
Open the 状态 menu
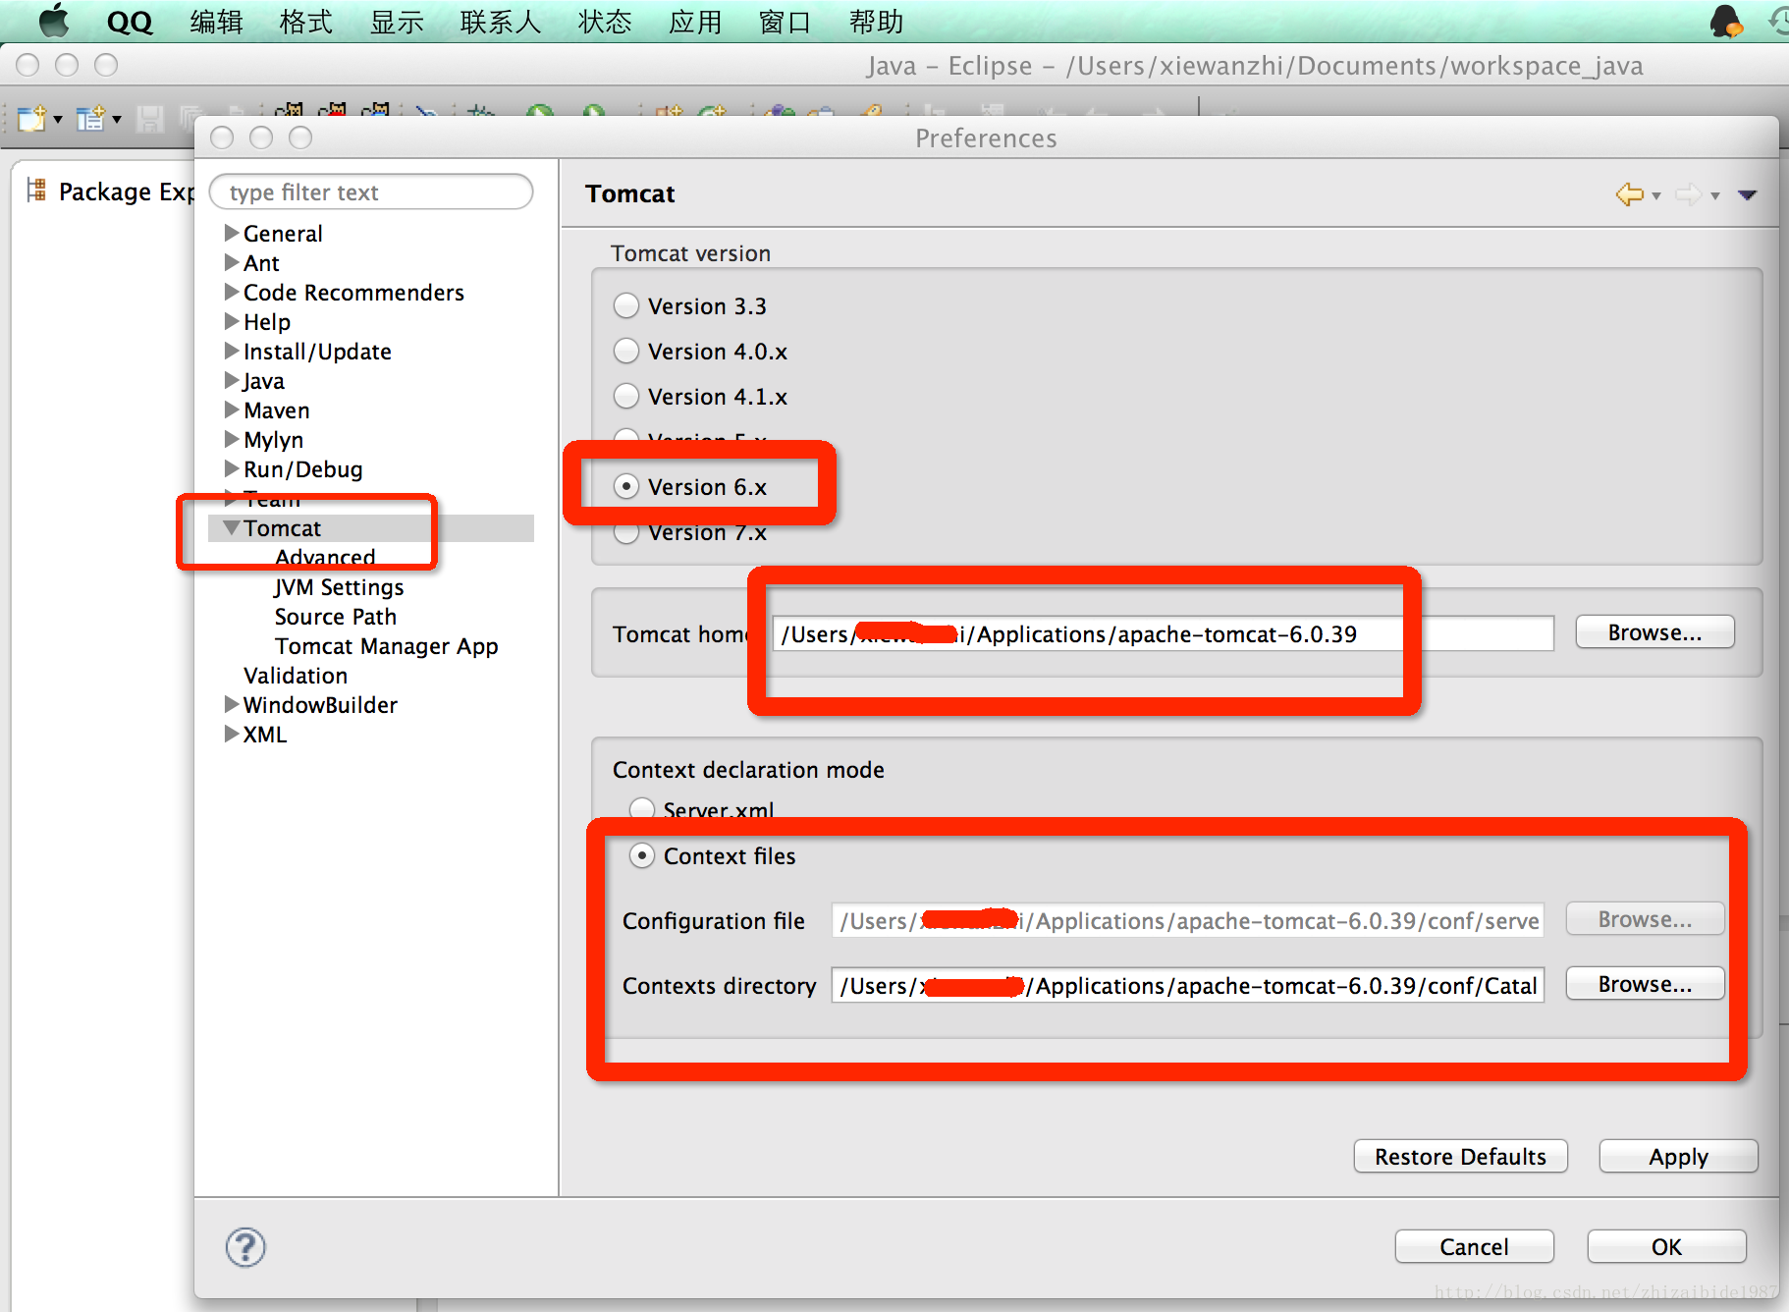coord(605,22)
